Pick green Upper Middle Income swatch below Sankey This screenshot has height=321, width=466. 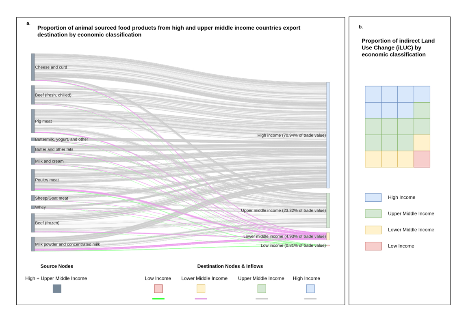(x=262, y=289)
